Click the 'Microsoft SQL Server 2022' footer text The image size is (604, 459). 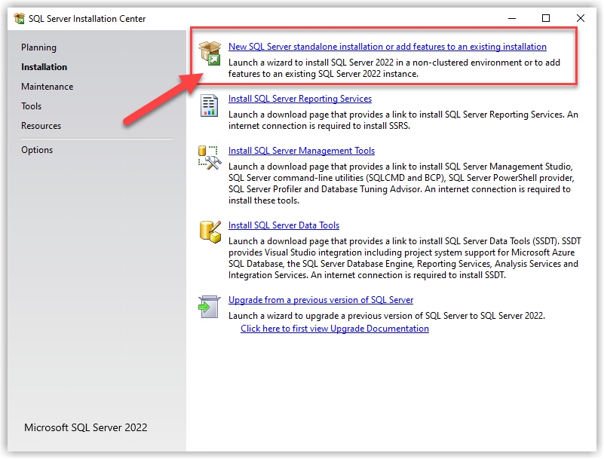85,428
